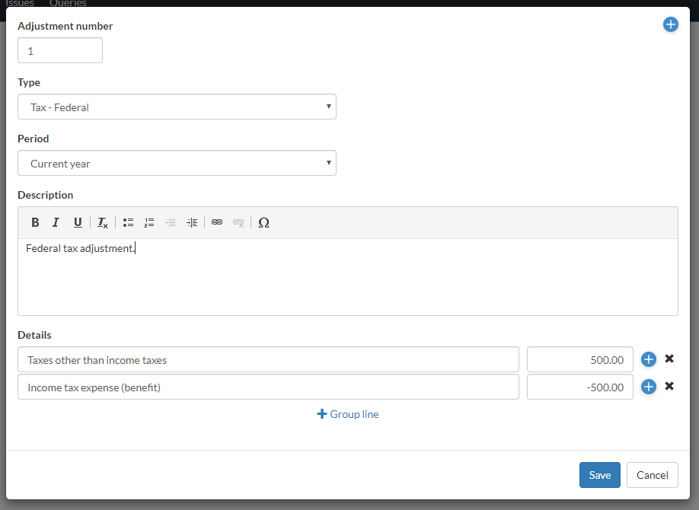
Task: Insert a hyperlink with the link icon
Action: tap(217, 223)
